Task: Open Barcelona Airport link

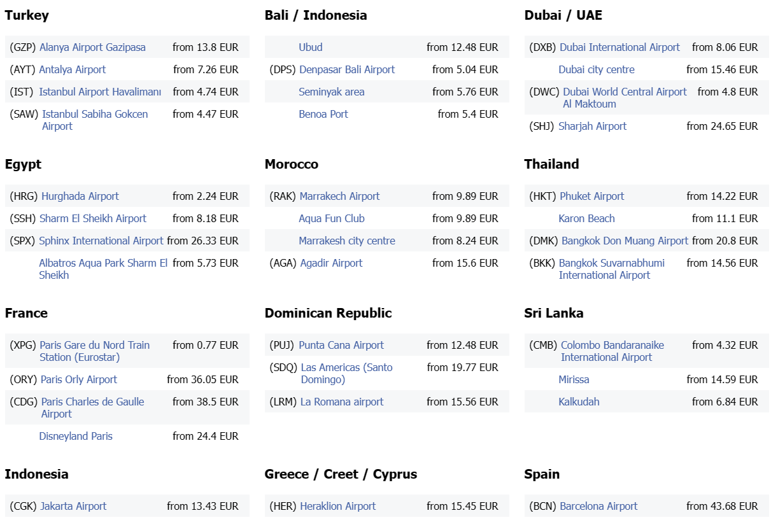Action: [598, 506]
